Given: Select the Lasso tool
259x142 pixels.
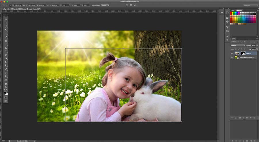Looking at the screenshot, I should click(x=6, y=26).
